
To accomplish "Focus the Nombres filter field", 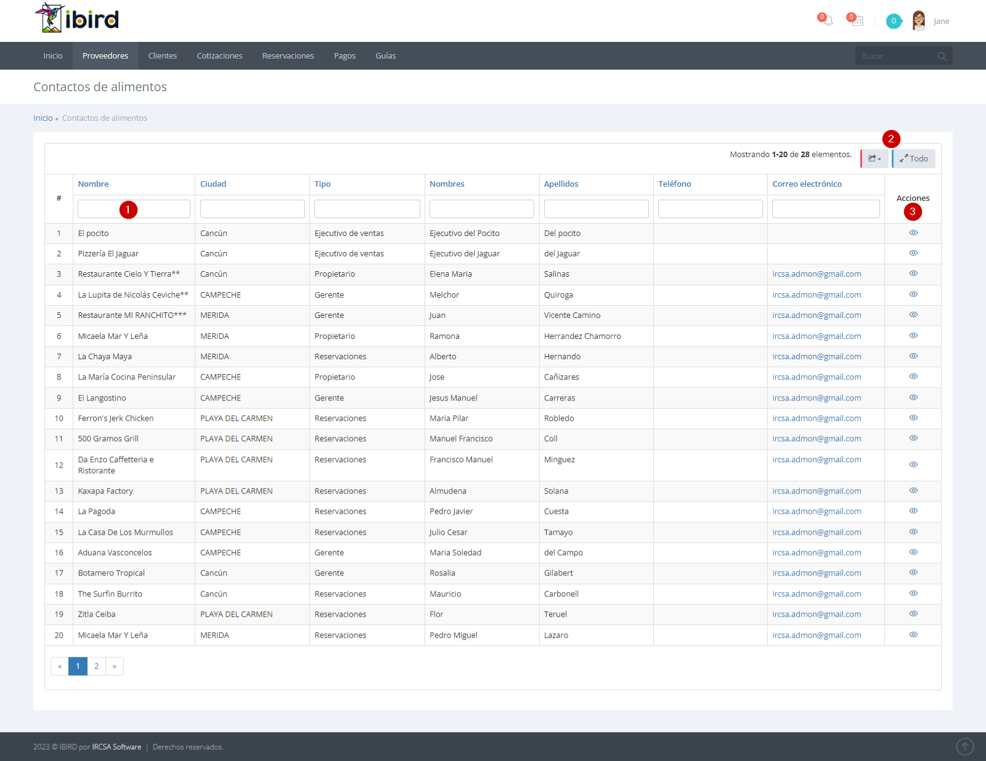I will 482,209.
